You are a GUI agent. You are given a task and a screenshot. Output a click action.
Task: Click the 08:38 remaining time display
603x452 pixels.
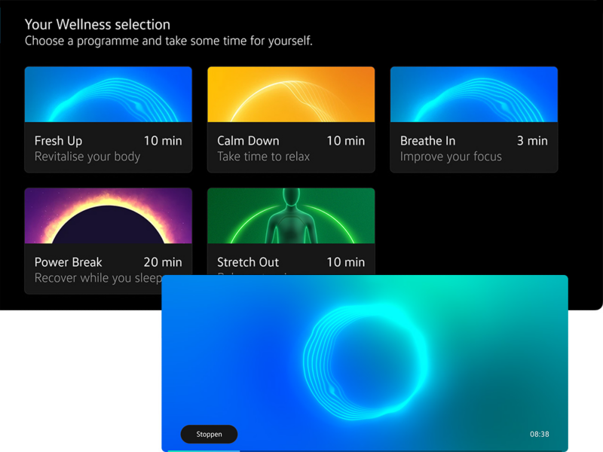pyautogui.click(x=539, y=434)
